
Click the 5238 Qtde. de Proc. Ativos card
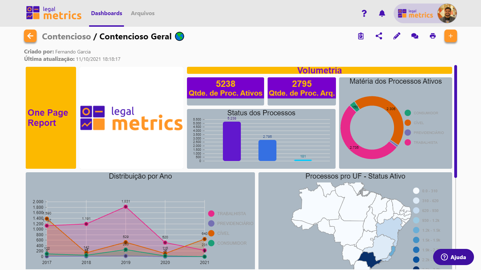click(x=225, y=91)
